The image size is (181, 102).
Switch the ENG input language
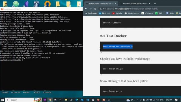pyautogui.click(x=162, y=100)
